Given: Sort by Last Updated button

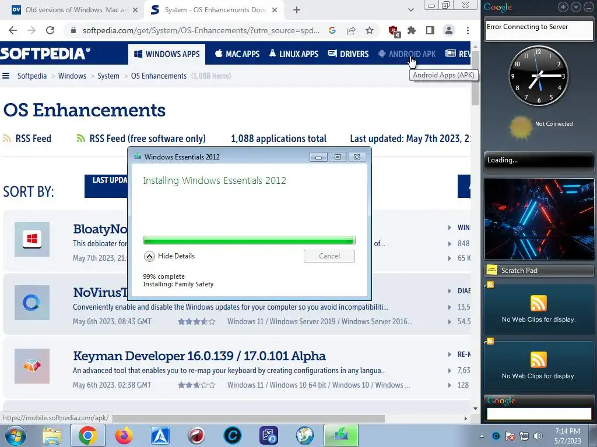Looking at the screenshot, I should click(x=106, y=186).
